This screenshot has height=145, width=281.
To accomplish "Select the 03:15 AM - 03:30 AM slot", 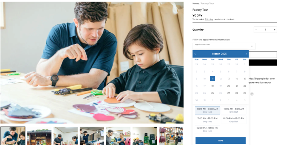I will (207, 110).
